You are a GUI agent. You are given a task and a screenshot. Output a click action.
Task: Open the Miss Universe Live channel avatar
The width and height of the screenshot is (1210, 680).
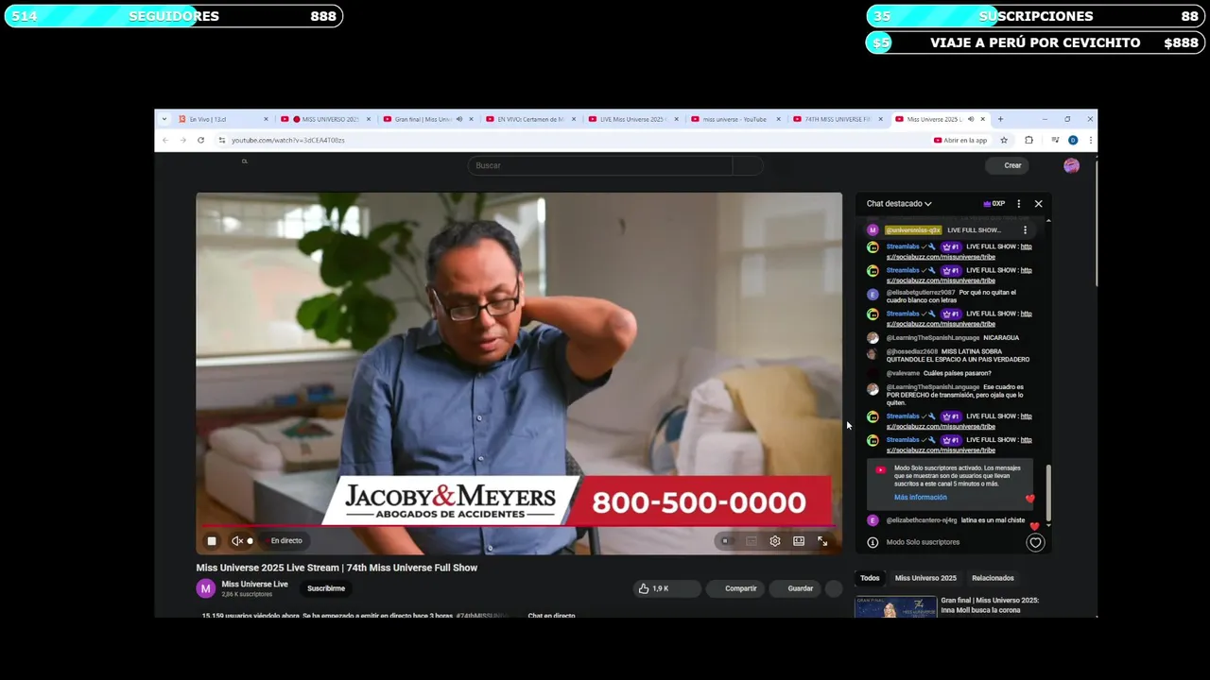point(205,588)
